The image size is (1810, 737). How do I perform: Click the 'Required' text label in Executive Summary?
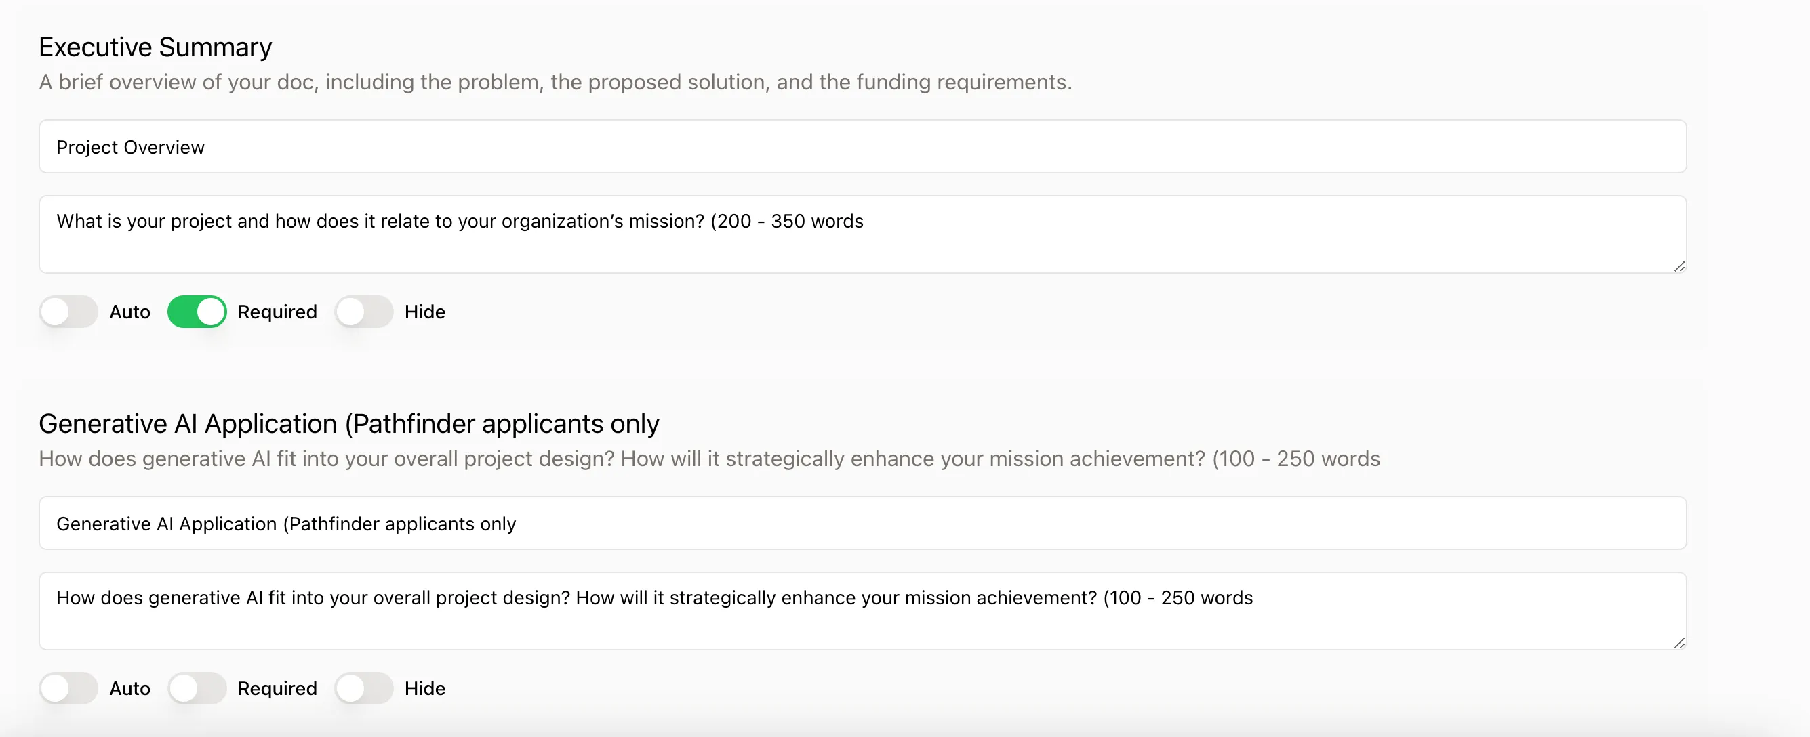pos(277,312)
